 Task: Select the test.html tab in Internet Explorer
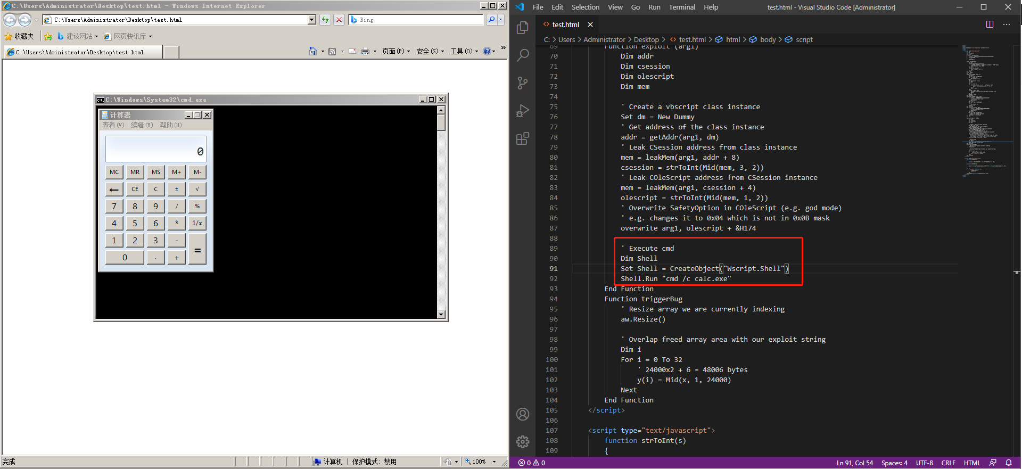tap(82, 52)
